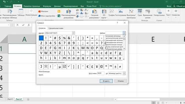Open Recommended PivotTables (Рекомендуемые сводные таблицы)
The width and height of the screenshot is (185, 104).
coord(10,14)
